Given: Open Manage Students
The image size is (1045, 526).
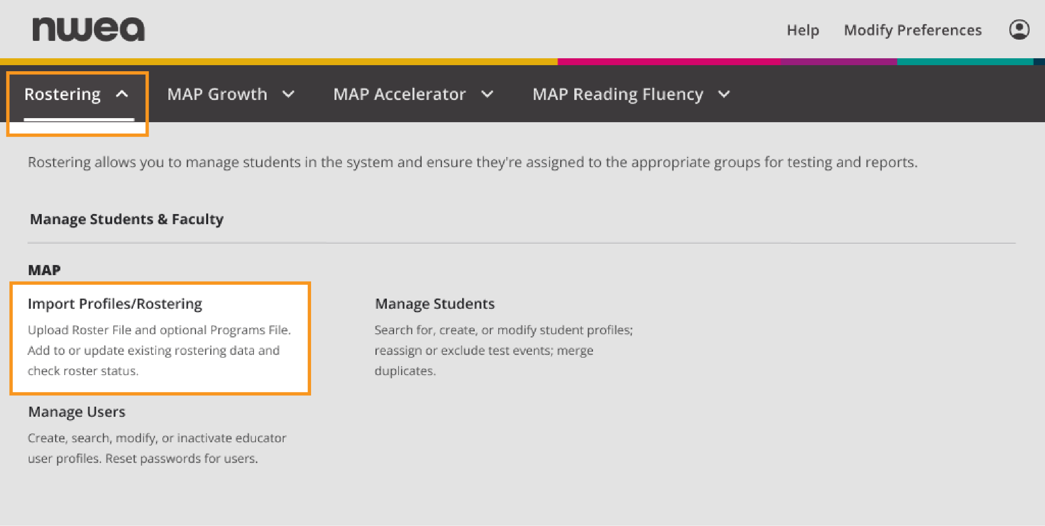Looking at the screenshot, I should click(x=435, y=303).
